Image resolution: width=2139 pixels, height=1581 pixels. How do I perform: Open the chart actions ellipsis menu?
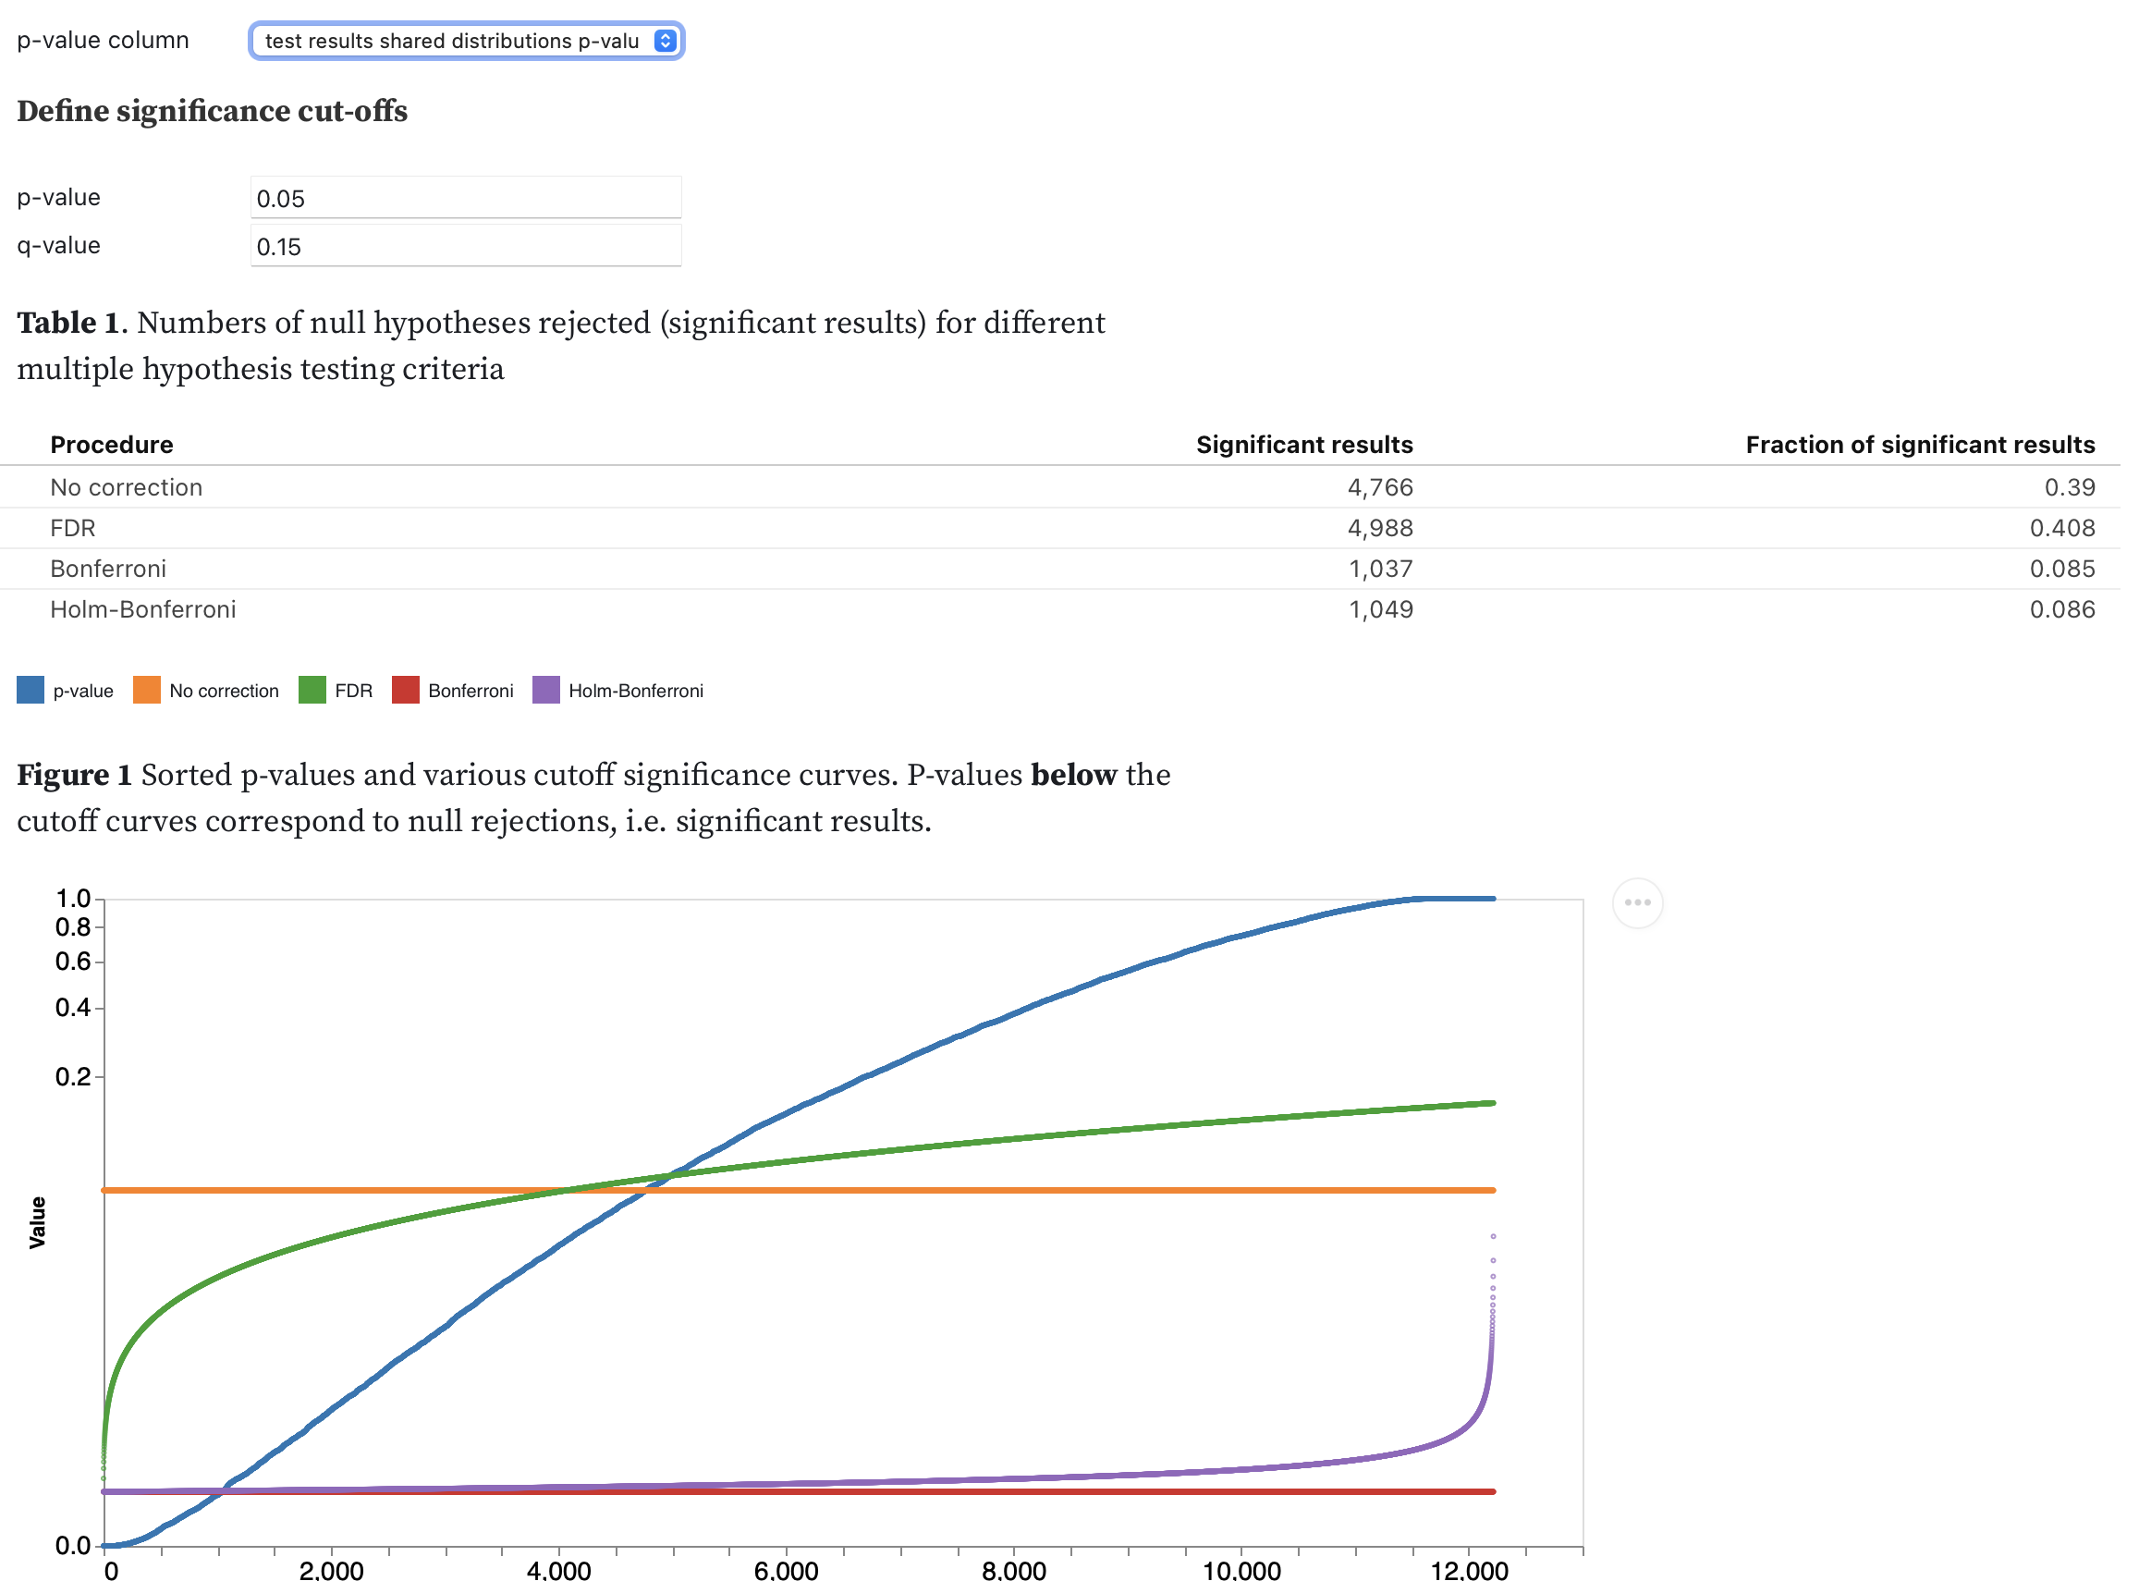tap(1638, 903)
